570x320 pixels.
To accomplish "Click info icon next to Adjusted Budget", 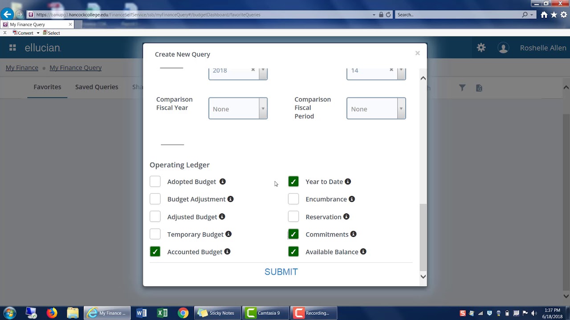I will tap(222, 216).
